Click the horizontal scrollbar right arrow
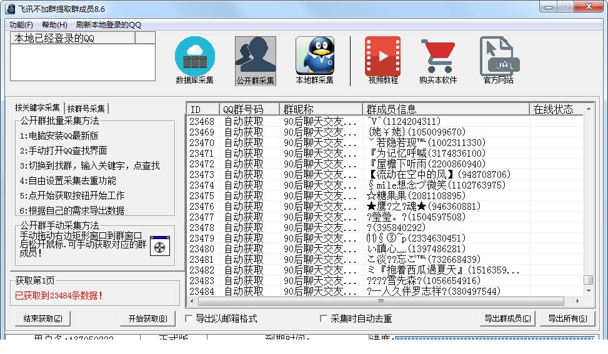 pyautogui.click(x=578, y=301)
